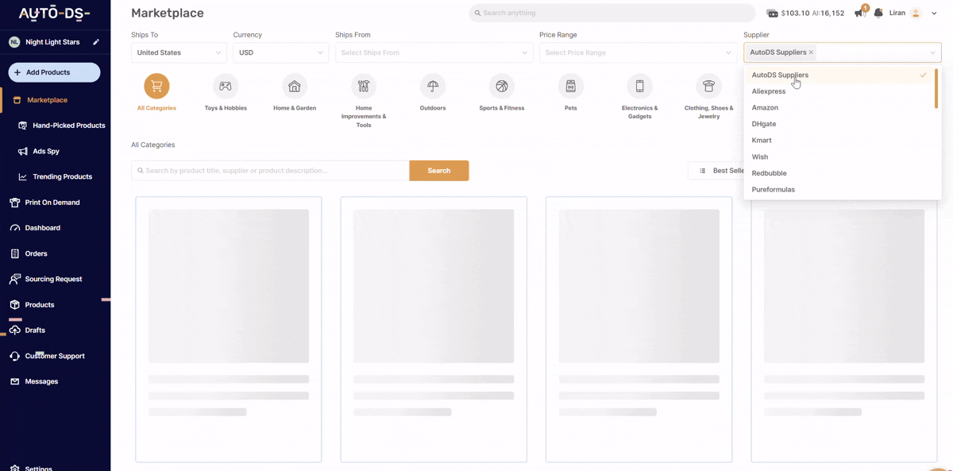Click the Search anything field
This screenshot has height=471, width=953.
612,13
